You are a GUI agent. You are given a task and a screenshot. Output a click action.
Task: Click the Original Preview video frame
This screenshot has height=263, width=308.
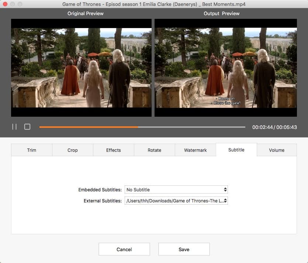click(81, 68)
